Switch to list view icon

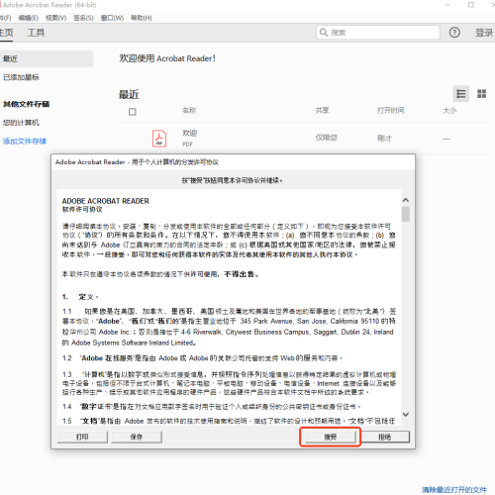(461, 94)
